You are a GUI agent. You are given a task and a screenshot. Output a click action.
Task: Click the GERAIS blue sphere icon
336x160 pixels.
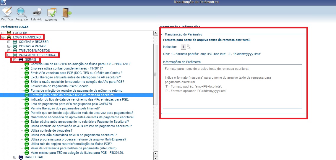(21, 59)
